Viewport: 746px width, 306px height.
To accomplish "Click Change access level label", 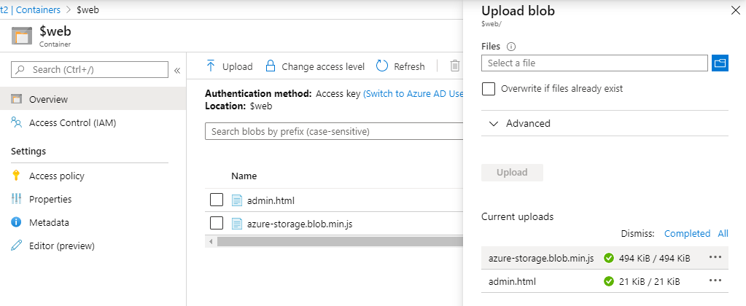I will [323, 66].
